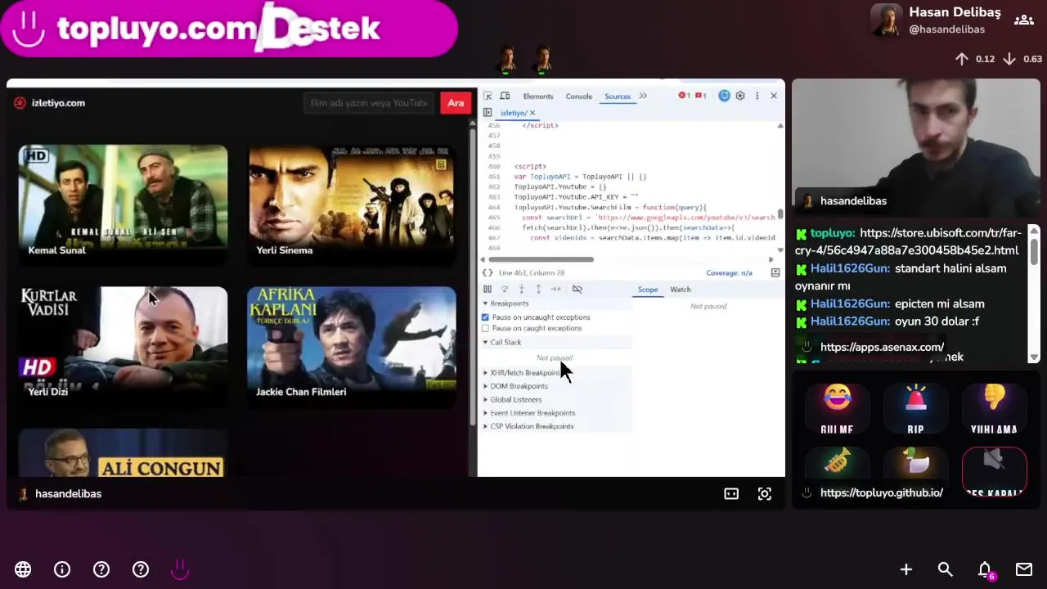1047x589 pixels.
Task: Open the DevTools three-dot menu
Action: (757, 96)
